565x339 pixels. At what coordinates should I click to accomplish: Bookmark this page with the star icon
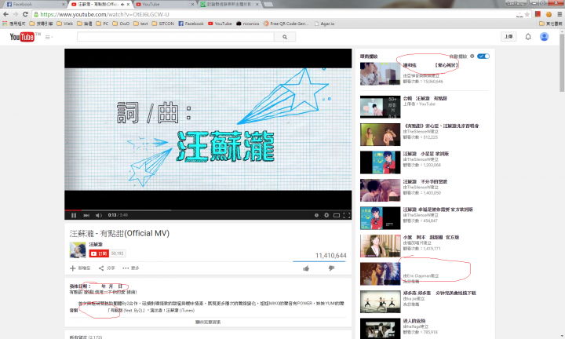[x=527, y=14]
